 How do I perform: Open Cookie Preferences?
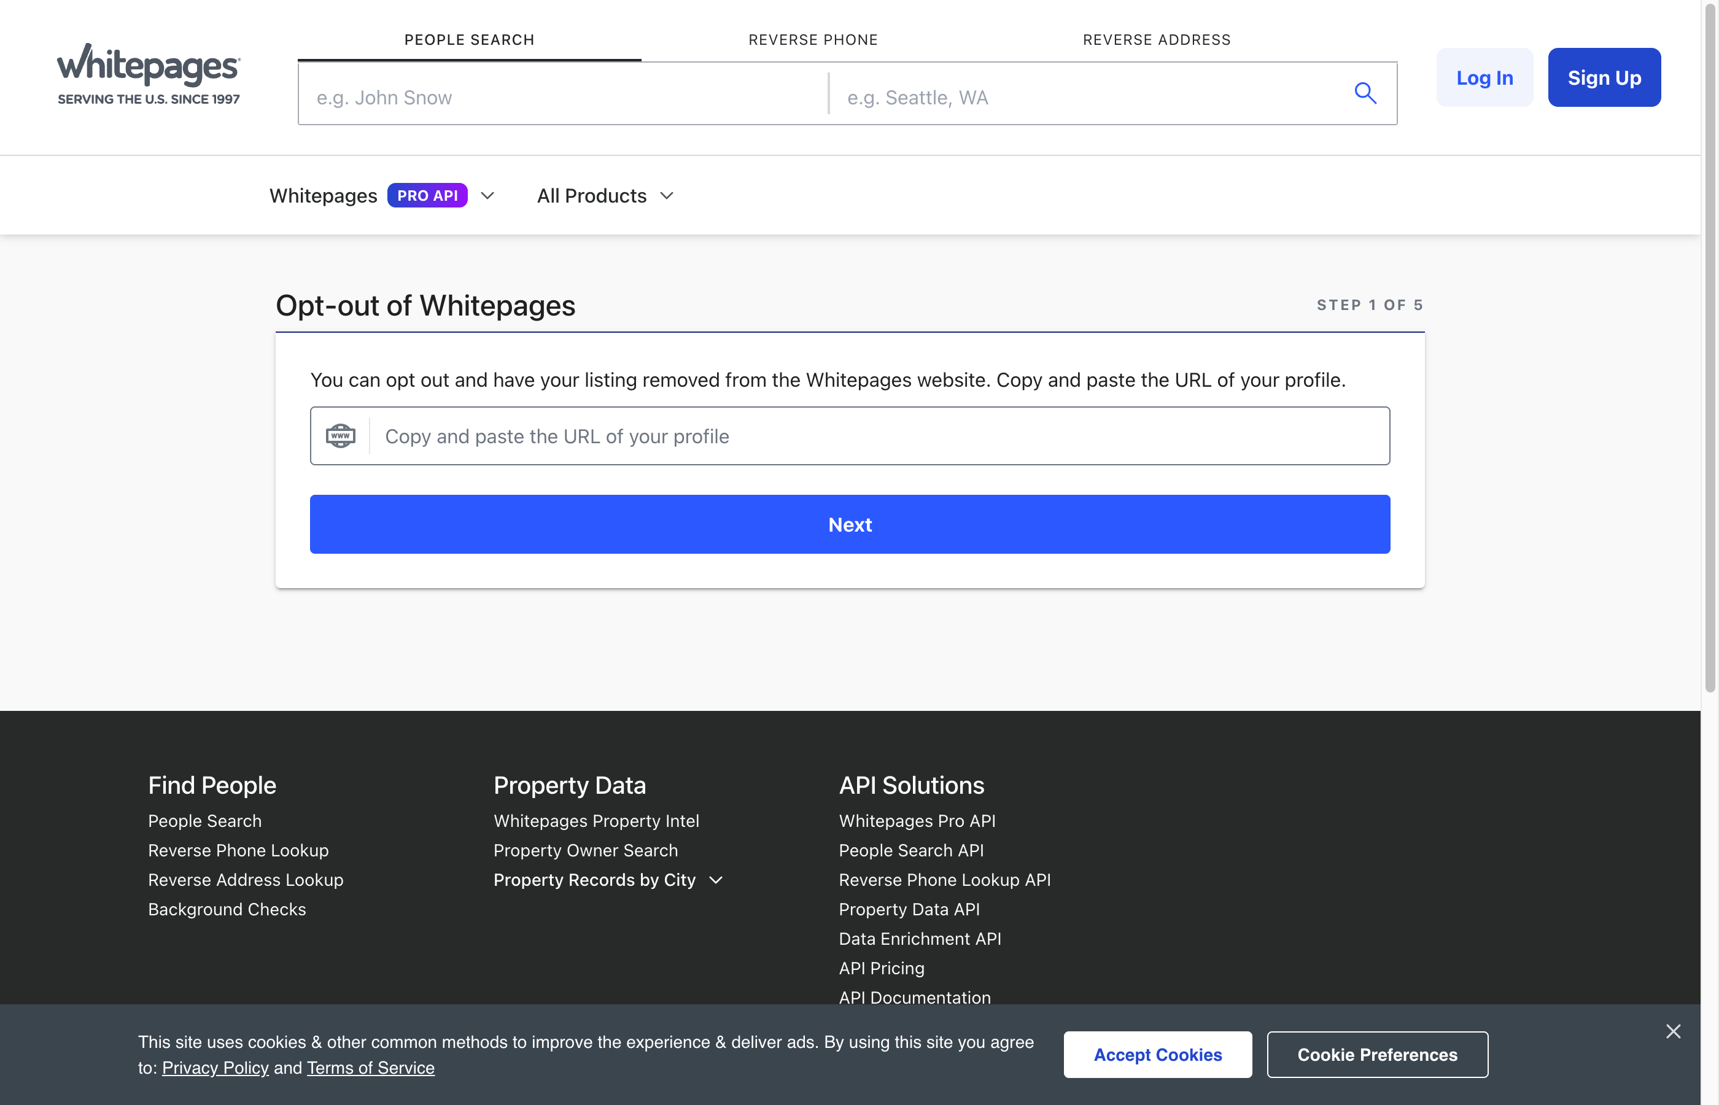pos(1377,1055)
